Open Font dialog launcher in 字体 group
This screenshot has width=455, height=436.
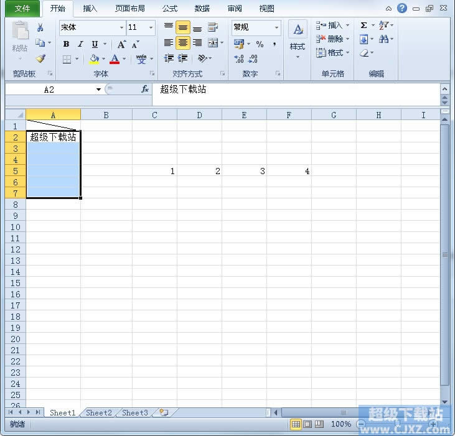click(152, 73)
